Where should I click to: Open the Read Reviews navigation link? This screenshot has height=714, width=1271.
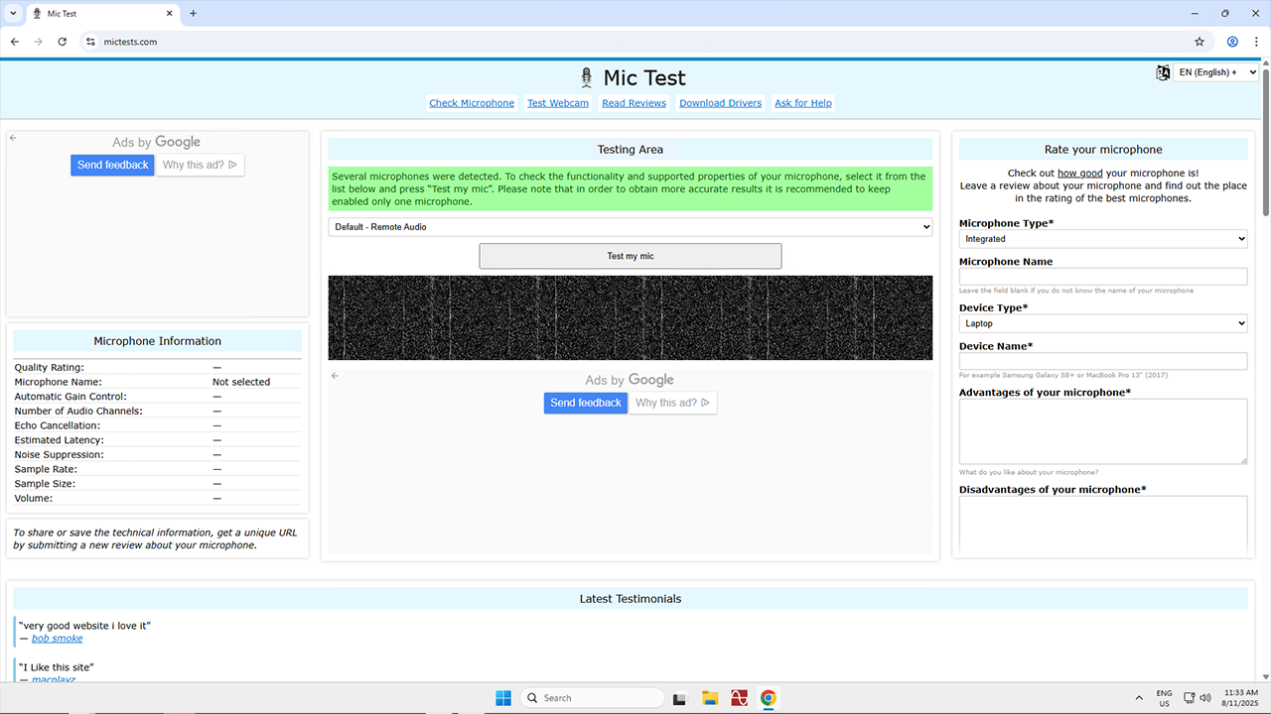[x=634, y=103]
